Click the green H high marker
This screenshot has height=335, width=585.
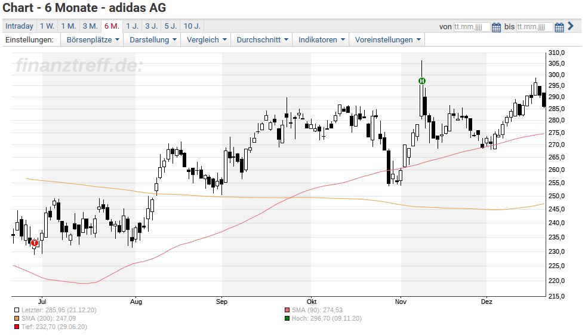coord(421,81)
